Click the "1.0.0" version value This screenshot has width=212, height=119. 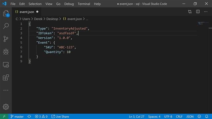pyautogui.click(x=64, y=38)
